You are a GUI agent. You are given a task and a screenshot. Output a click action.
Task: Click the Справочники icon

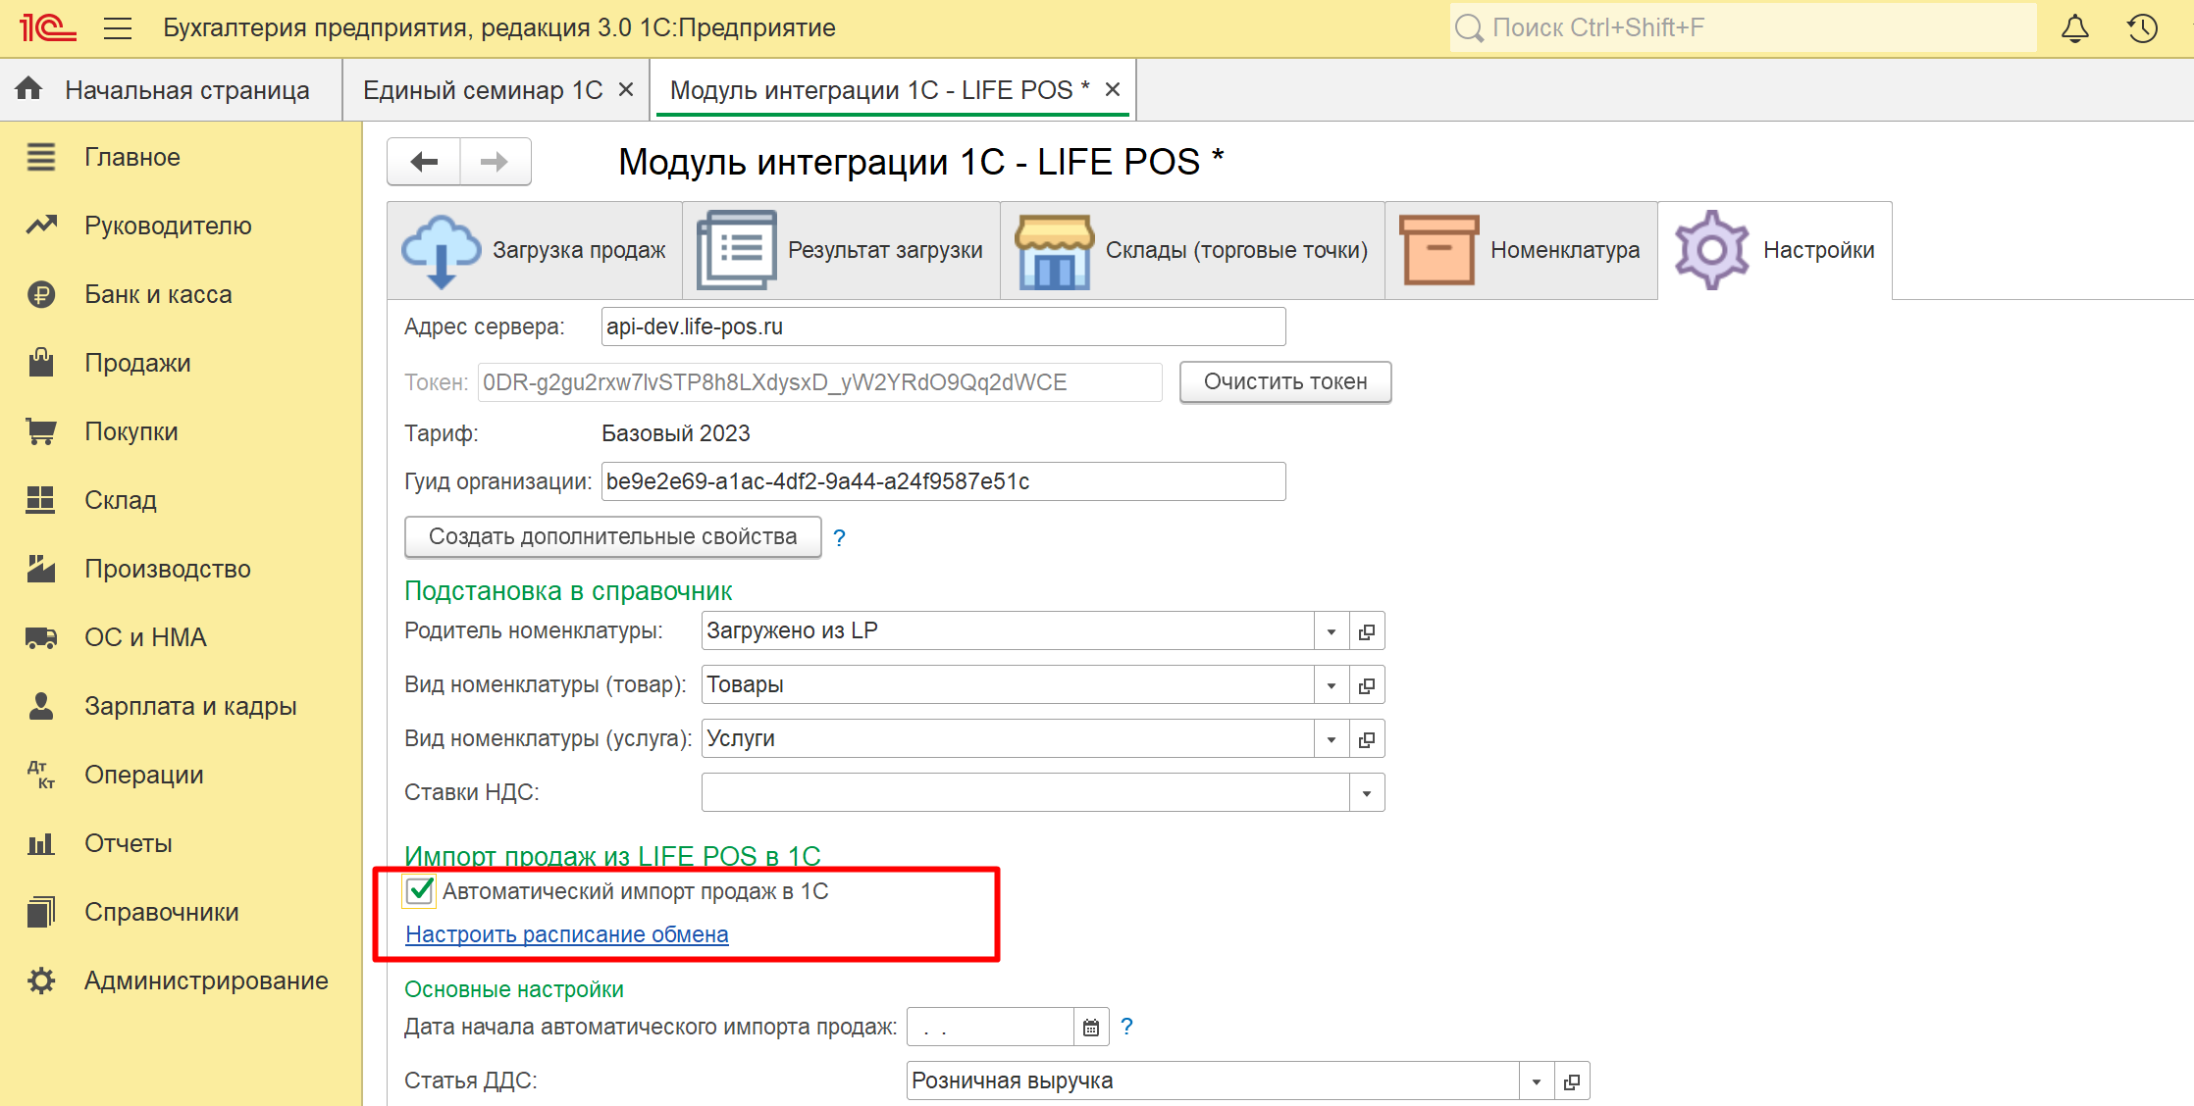tap(41, 912)
